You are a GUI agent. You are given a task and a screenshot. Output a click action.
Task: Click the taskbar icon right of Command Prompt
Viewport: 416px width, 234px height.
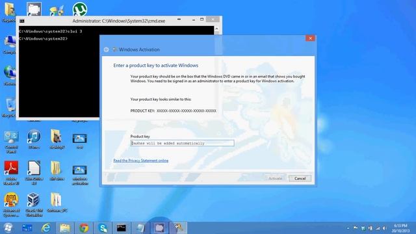[140, 228]
